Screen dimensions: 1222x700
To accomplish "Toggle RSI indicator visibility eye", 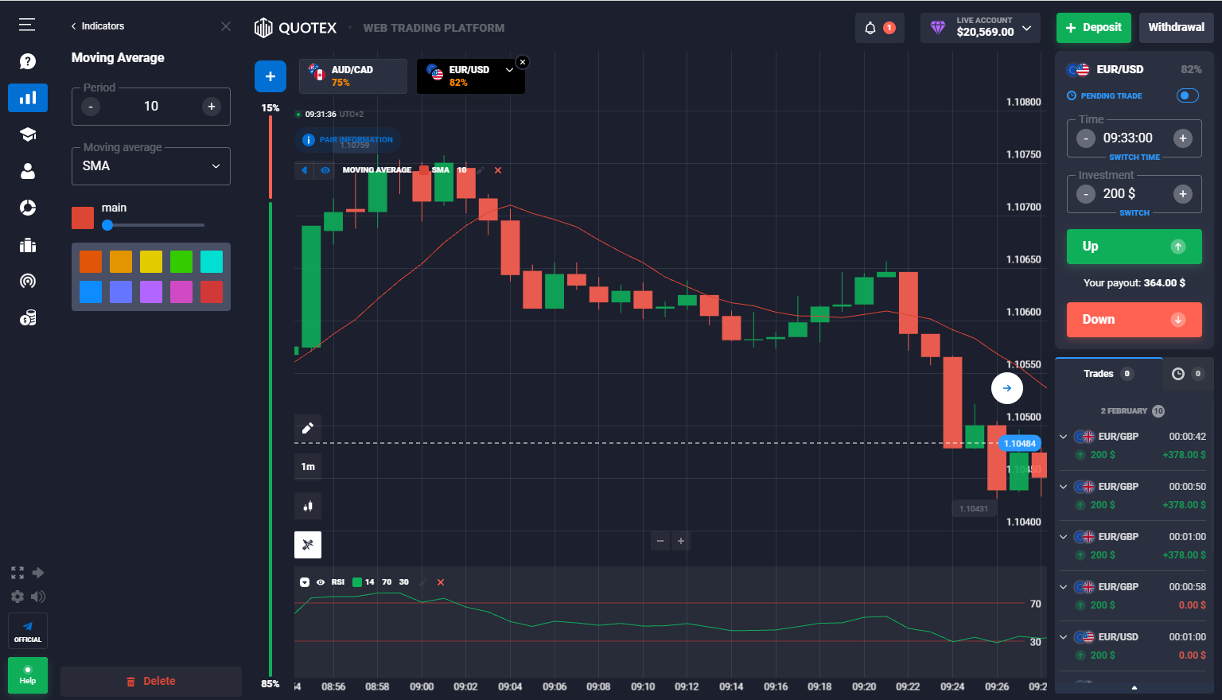I will [321, 582].
